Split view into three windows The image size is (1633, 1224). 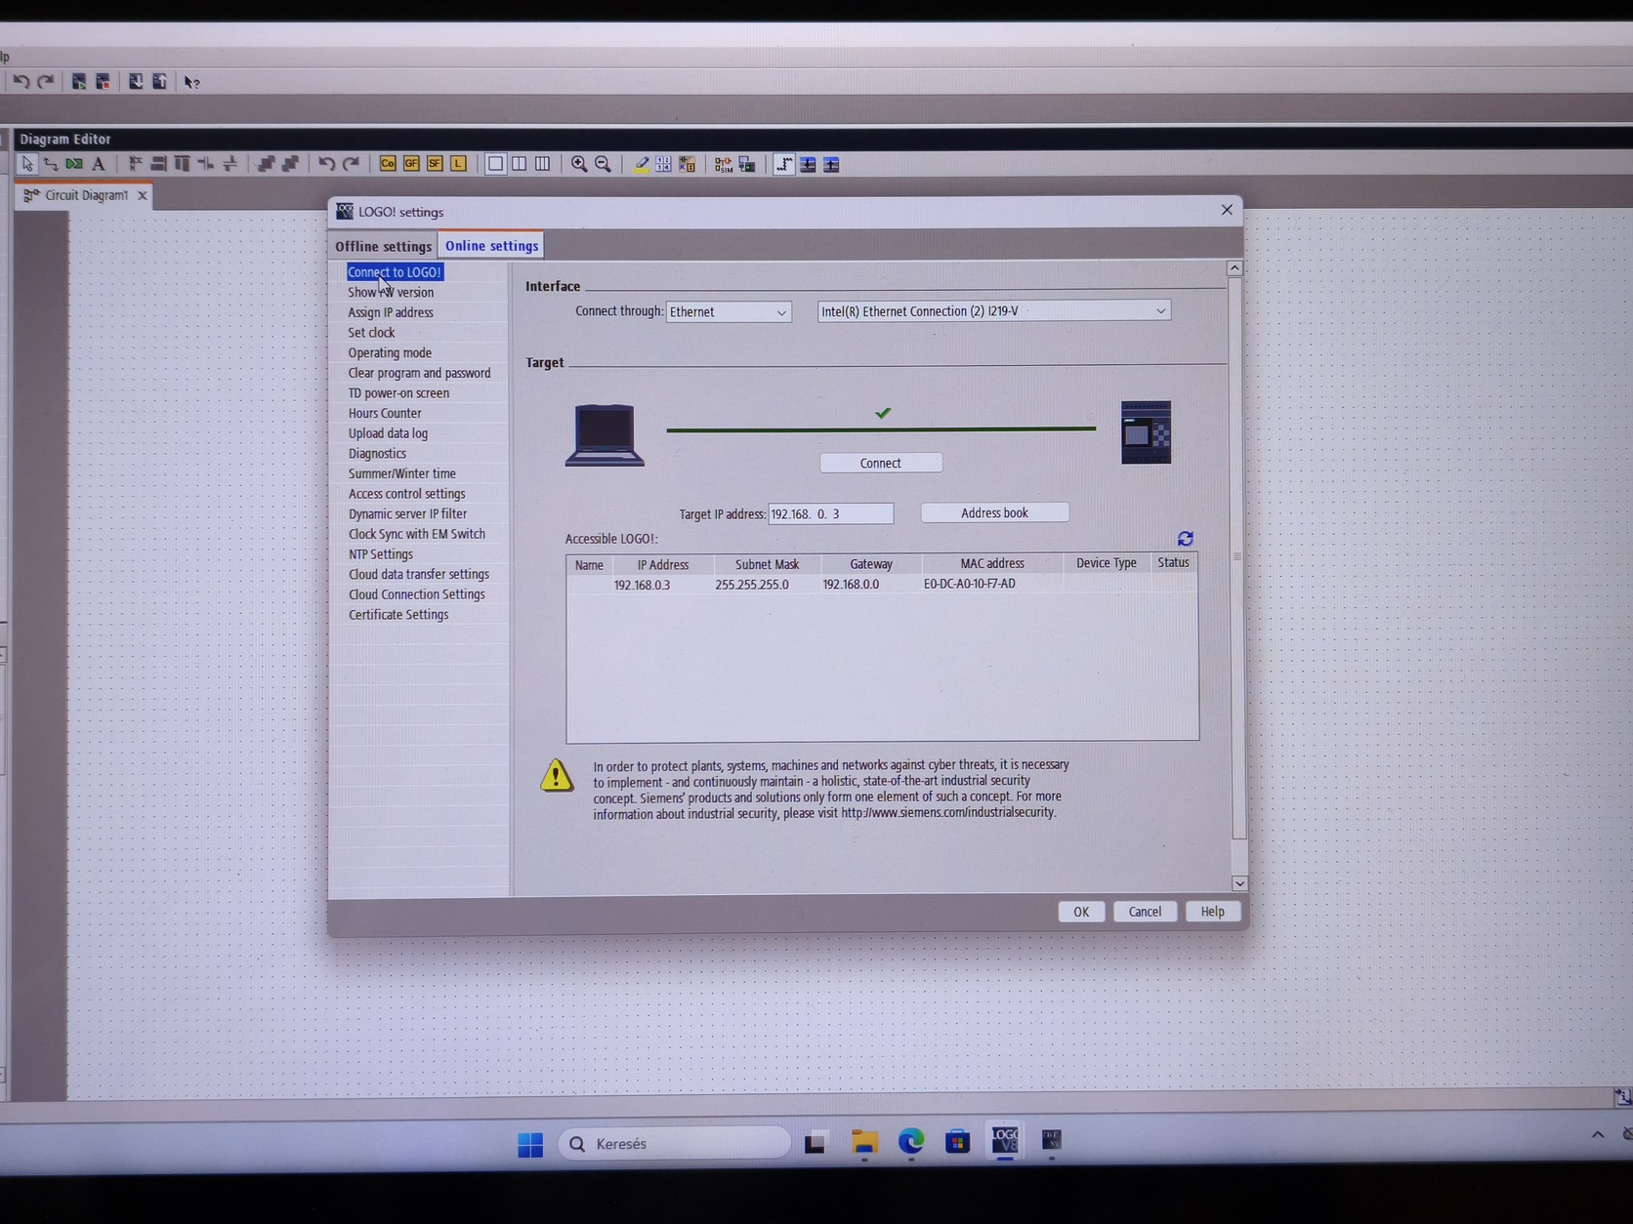(542, 164)
